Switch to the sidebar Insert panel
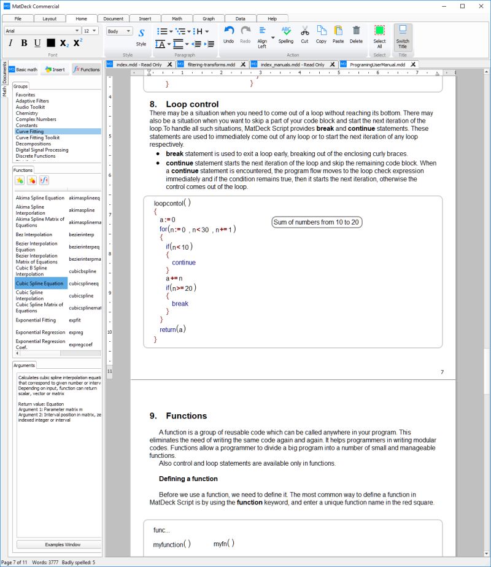This screenshot has width=491, height=567. (55, 69)
